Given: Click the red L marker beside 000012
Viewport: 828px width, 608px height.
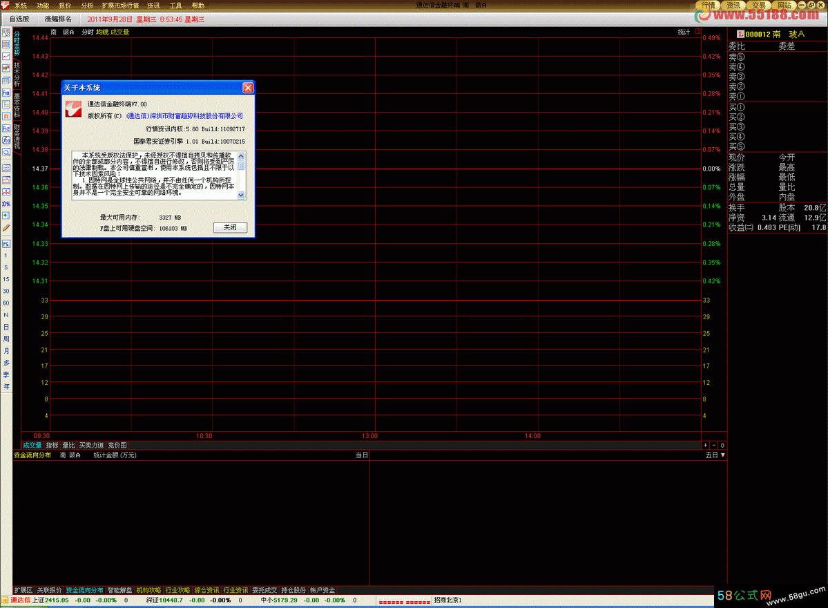Looking at the screenshot, I should pyautogui.click(x=740, y=35).
